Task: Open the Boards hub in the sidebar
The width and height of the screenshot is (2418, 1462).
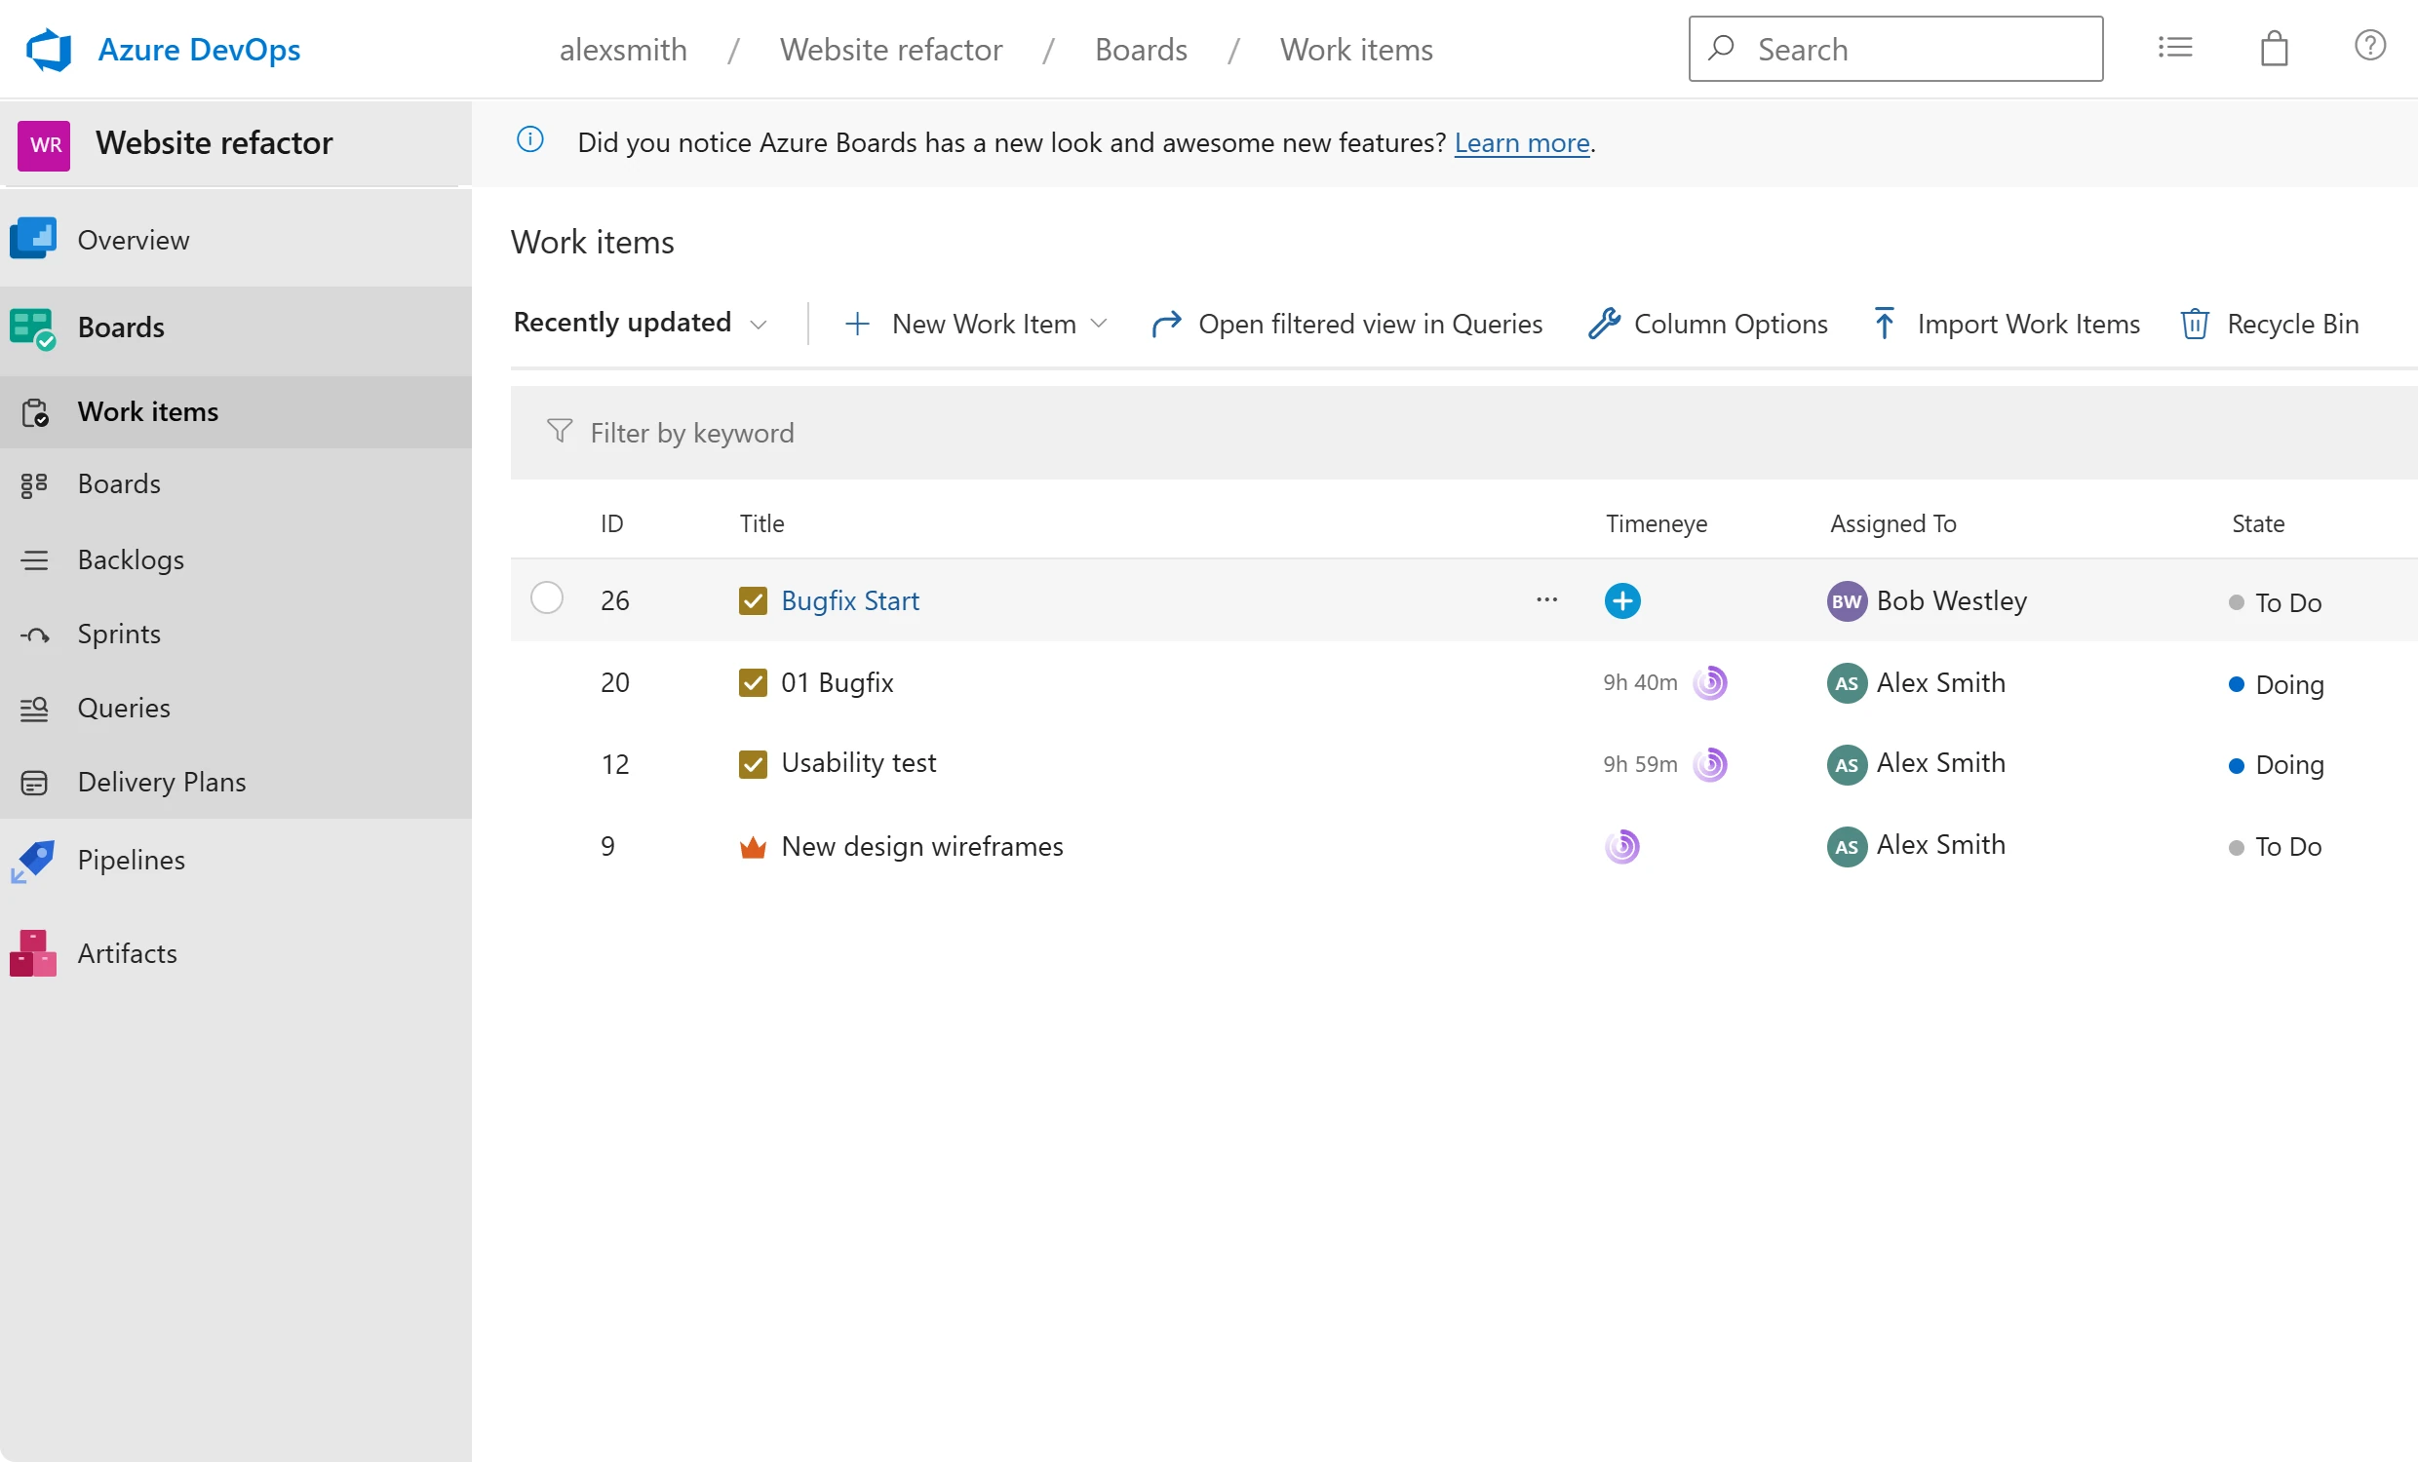Action: click(236, 327)
